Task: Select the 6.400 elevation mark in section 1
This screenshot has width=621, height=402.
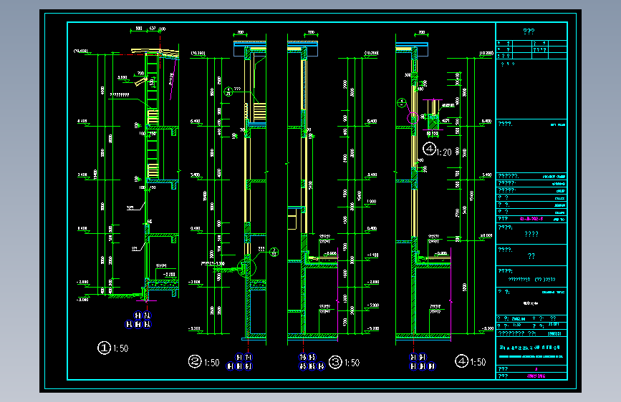Action: 82,121
